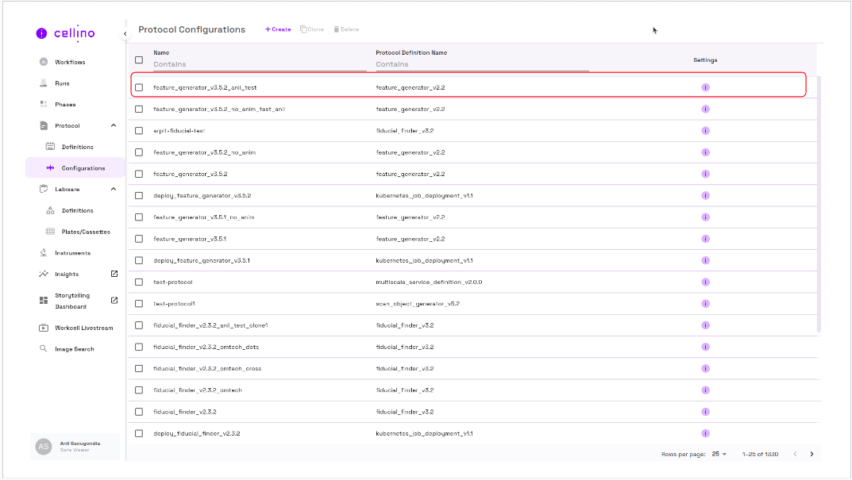Toggle the select-all checkbox in header
The height and width of the screenshot is (480, 852).
click(139, 60)
